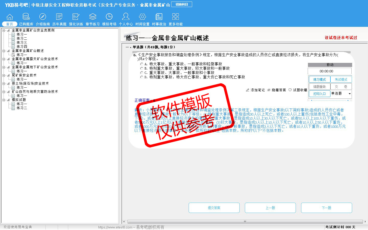Open the 已购题库 database icon

tap(26, 17)
